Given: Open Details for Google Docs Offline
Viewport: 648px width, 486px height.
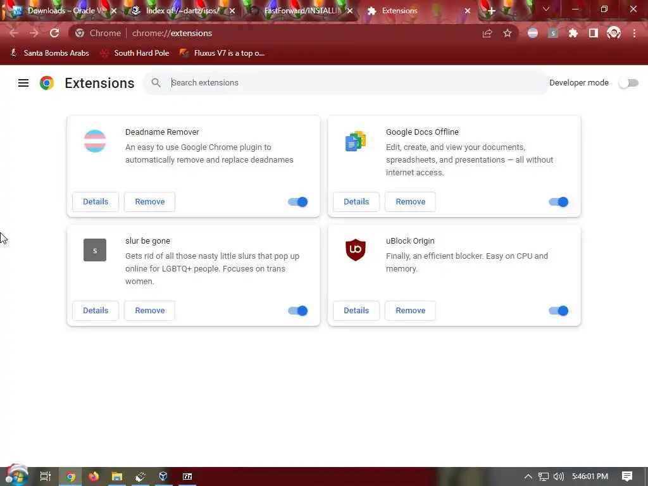Looking at the screenshot, I should 356,202.
